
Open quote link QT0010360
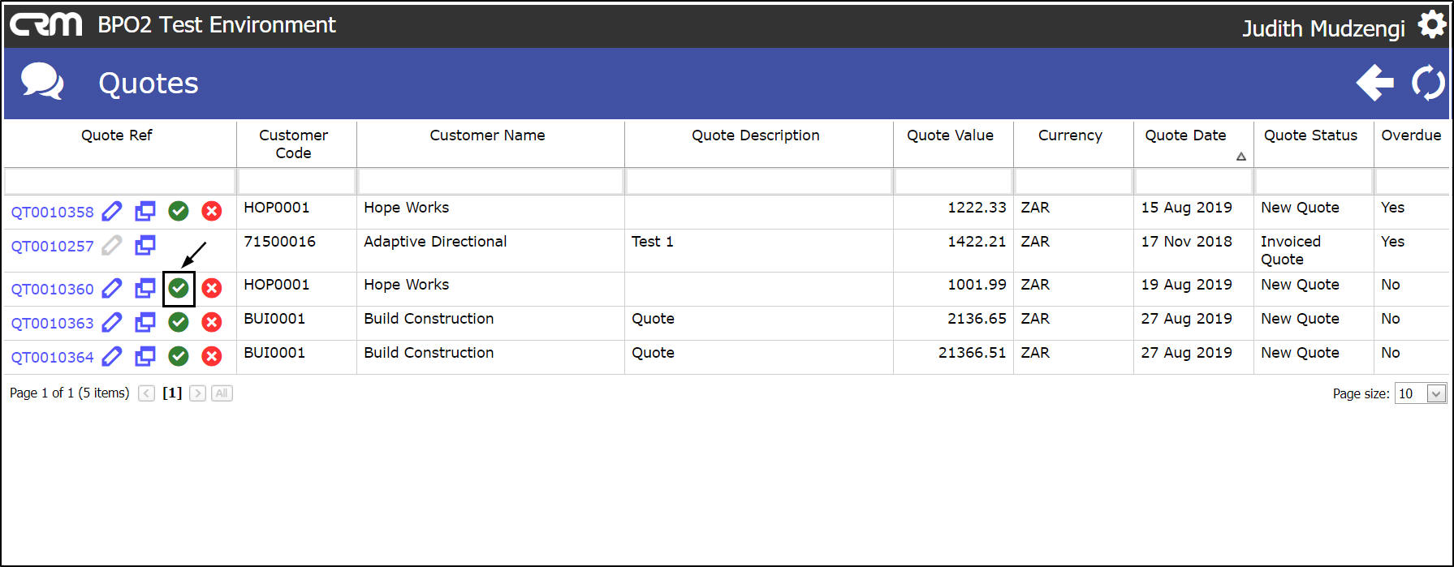click(x=53, y=290)
